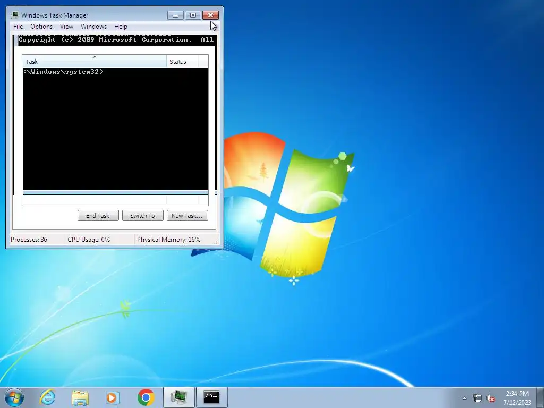544x408 pixels.
Task: Open the Windows Start menu
Action: [14, 397]
